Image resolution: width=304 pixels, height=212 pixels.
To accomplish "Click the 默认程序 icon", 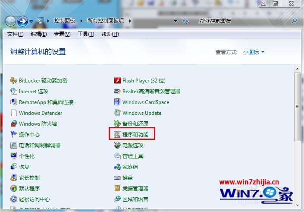I will [x=14, y=188].
